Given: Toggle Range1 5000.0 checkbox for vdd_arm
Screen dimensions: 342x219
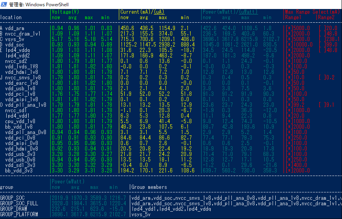Looking at the screenshot, I should click(x=289, y=28).
